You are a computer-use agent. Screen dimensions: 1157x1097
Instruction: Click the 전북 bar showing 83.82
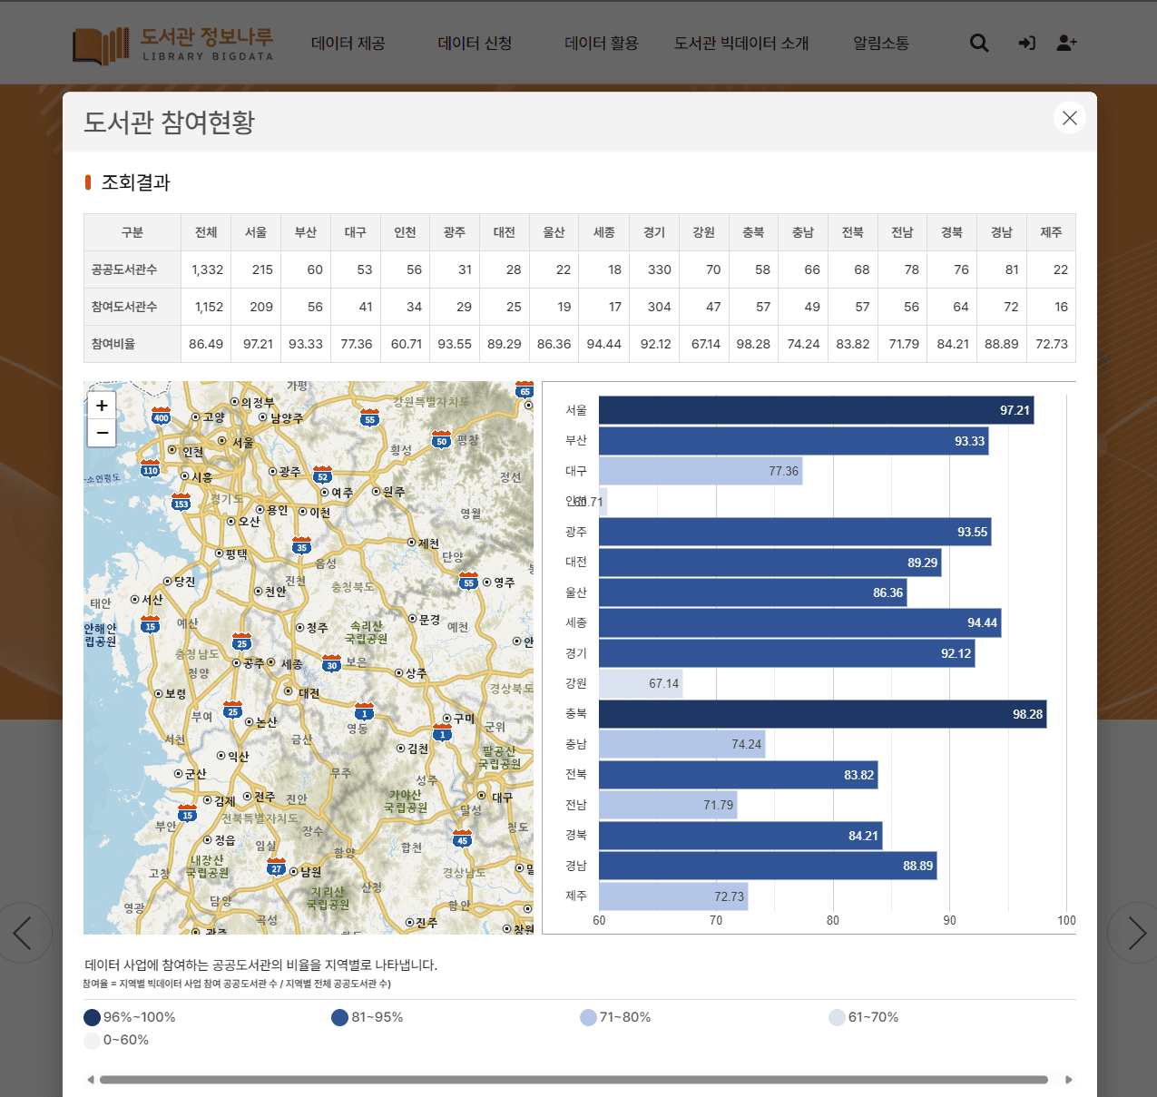pos(738,775)
